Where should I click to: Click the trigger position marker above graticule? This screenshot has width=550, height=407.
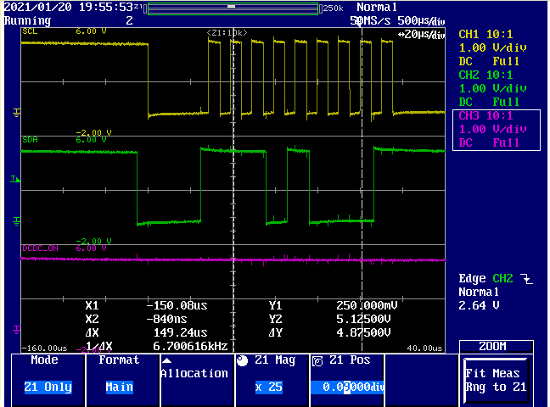pos(359,22)
